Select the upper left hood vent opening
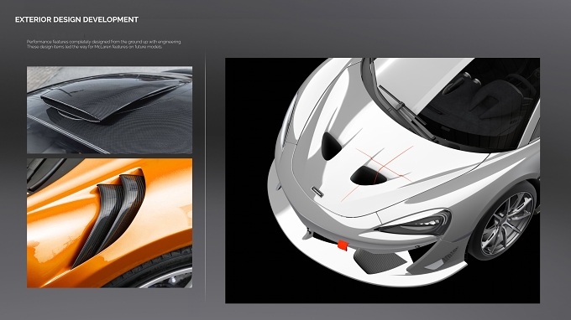Image resolution: width=571 pixels, height=320 pixels. click(x=331, y=146)
